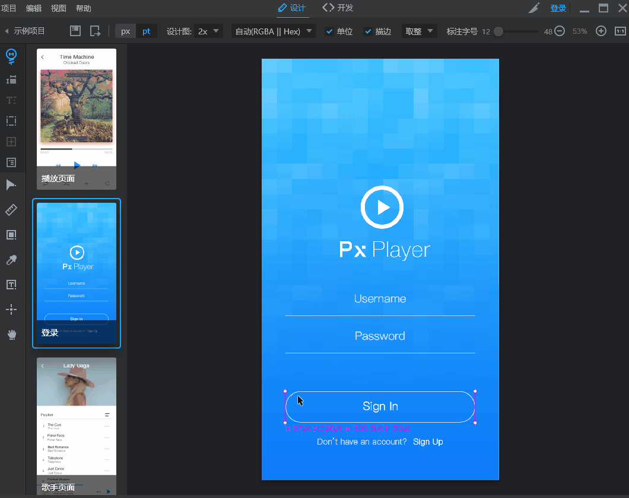Select the text marking tool
The height and width of the screenshot is (498, 629).
click(x=11, y=100)
